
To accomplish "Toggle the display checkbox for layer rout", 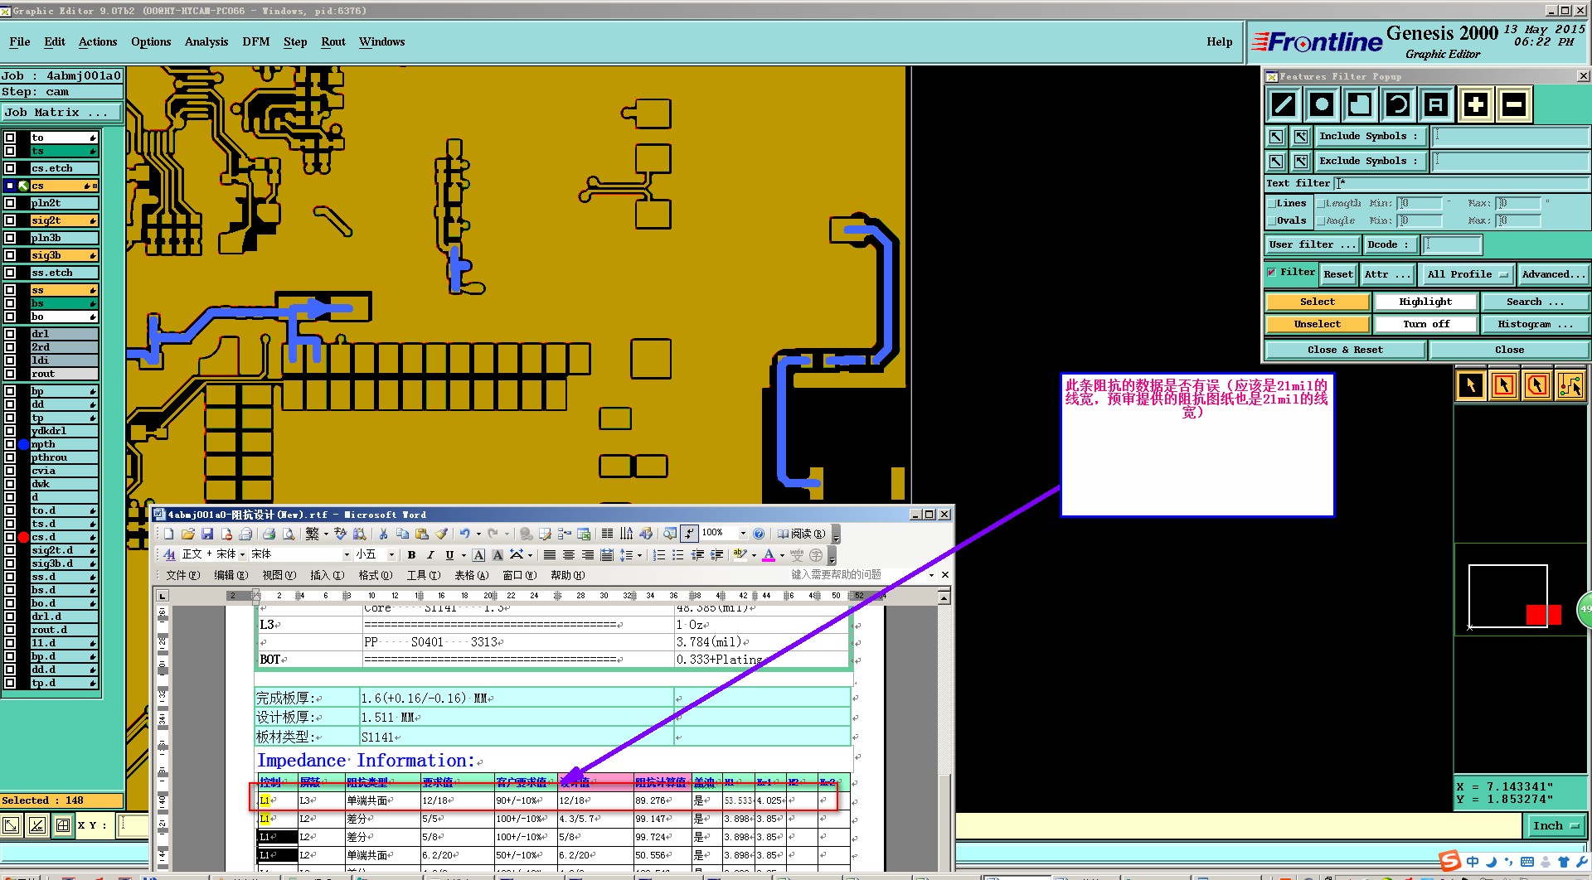I will tap(10, 374).
